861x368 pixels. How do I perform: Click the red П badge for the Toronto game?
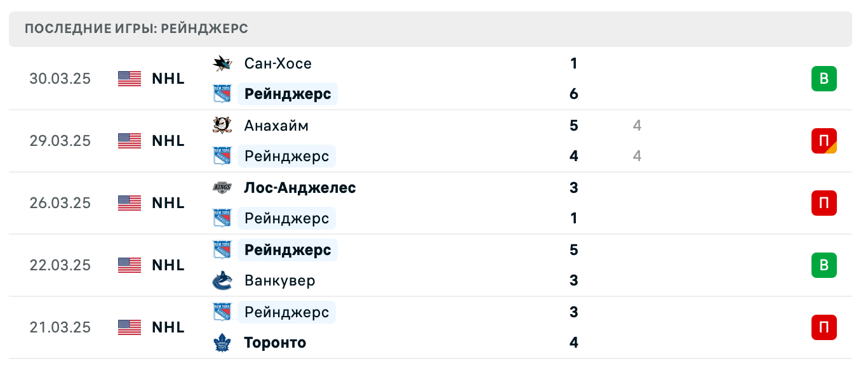pyautogui.click(x=824, y=327)
